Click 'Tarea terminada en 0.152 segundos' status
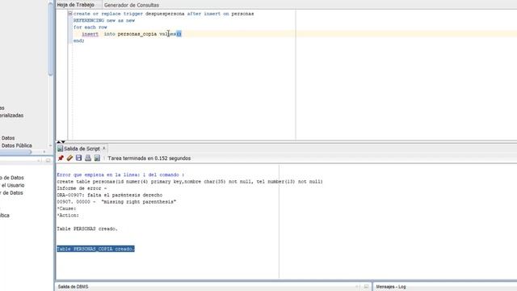This screenshot has height=291, width=517. tap(149, 158)
